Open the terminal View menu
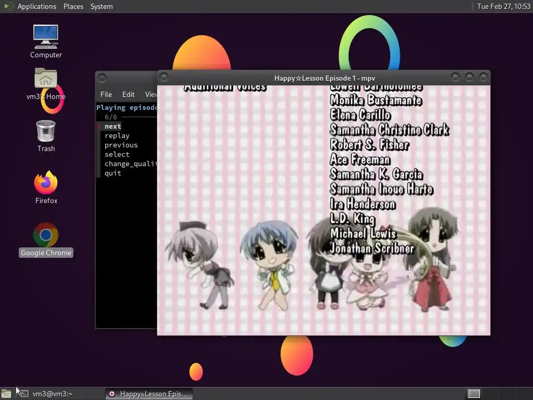This screenshot has width=533, height=400. [x=150, y=94]
